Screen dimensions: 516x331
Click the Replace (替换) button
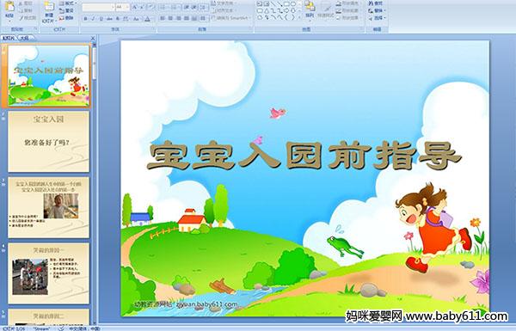click(376, 10)
